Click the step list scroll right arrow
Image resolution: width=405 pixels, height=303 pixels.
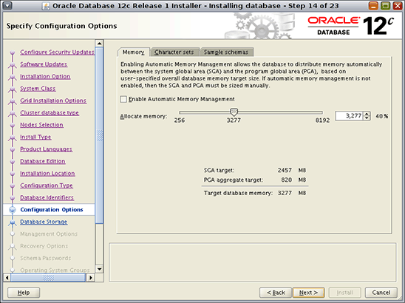point(90,278)
